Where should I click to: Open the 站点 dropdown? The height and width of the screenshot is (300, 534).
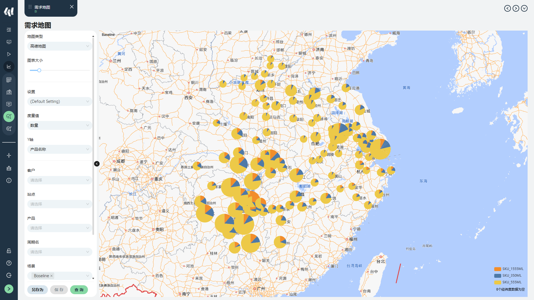click(60, 204)
